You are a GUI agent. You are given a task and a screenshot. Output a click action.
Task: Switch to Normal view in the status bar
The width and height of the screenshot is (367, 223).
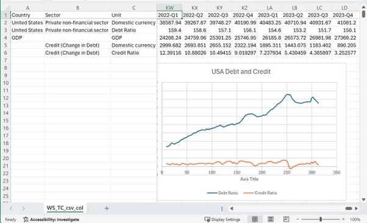coord(255,219)
